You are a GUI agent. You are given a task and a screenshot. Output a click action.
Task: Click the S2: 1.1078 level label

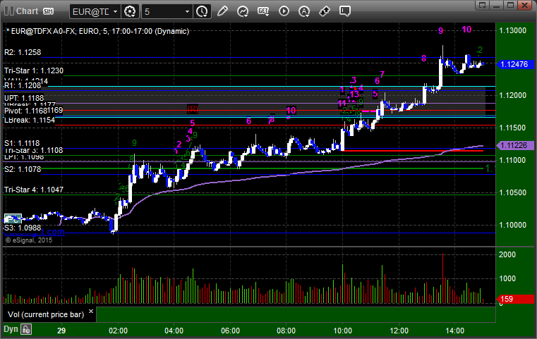pyautogui.click(x=23, y=169)
